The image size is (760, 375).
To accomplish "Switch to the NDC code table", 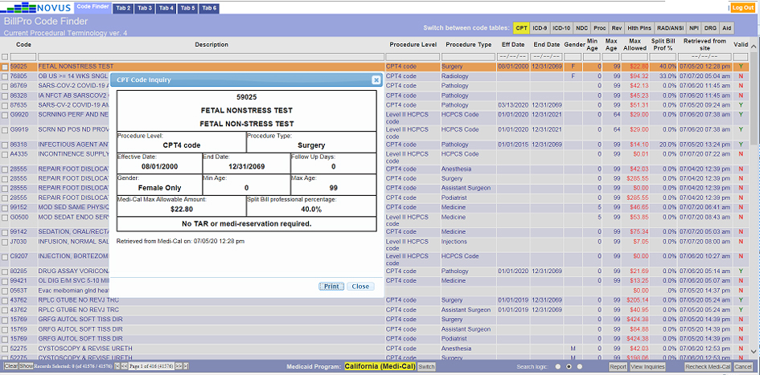I will (x=581, y=28).
